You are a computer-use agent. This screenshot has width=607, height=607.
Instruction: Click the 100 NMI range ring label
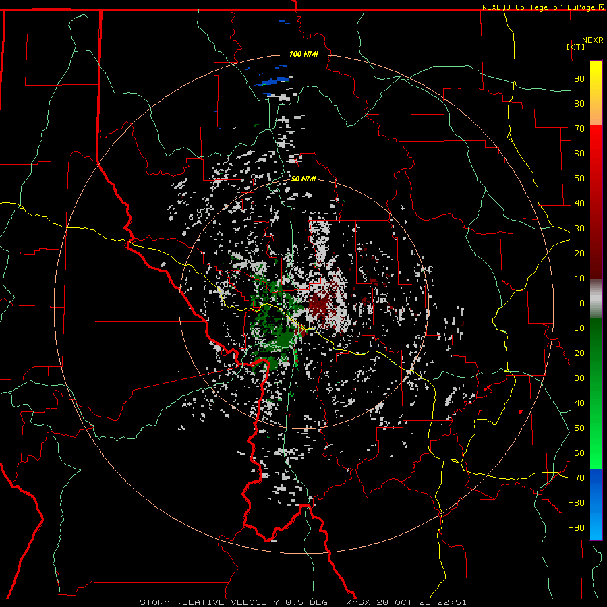[x=303, y=54]
